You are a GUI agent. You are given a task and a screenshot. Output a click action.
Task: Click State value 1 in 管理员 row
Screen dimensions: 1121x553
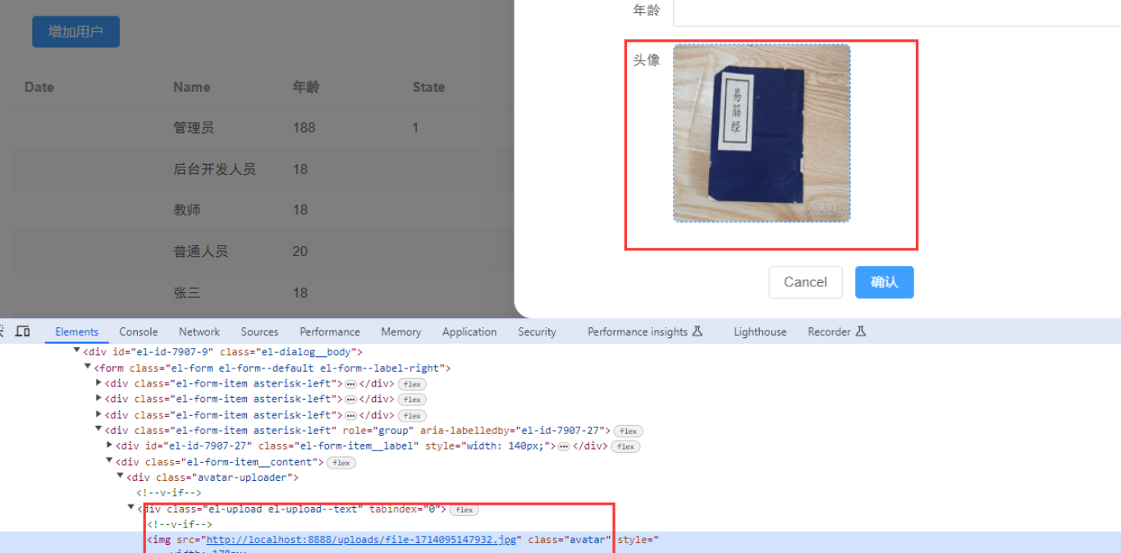pyautogui.click(x=415, y=128)
